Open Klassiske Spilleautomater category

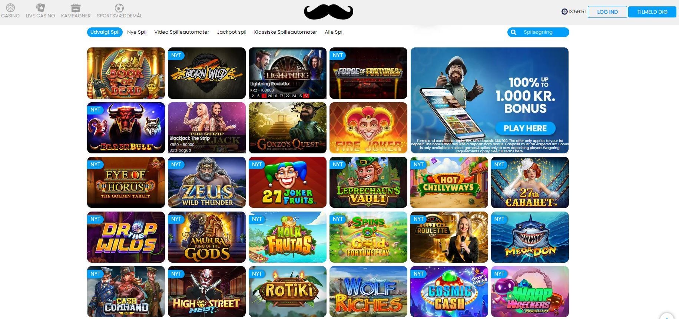(285, 32)
